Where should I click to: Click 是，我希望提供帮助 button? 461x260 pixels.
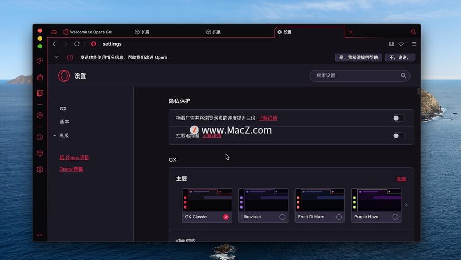click(358, 57)
